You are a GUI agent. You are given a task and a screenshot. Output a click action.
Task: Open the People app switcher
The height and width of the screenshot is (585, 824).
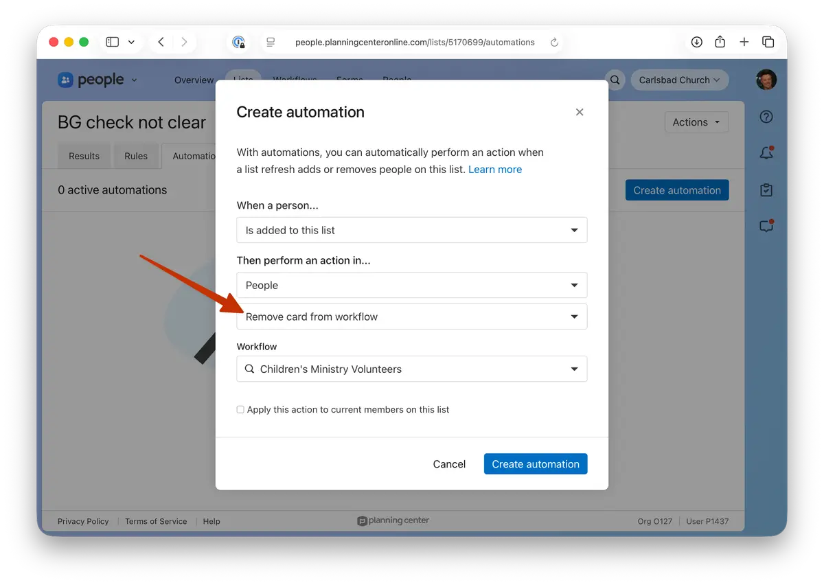pyautogui.click(x=98, y=80)
